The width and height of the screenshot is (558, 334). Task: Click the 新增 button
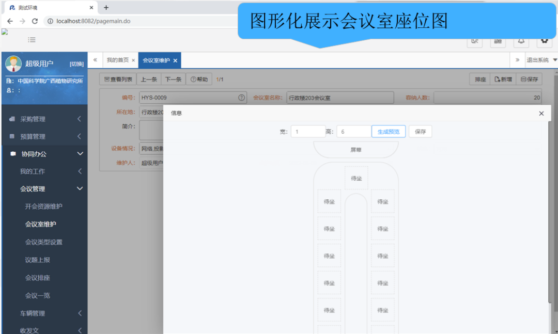point(503,79)
